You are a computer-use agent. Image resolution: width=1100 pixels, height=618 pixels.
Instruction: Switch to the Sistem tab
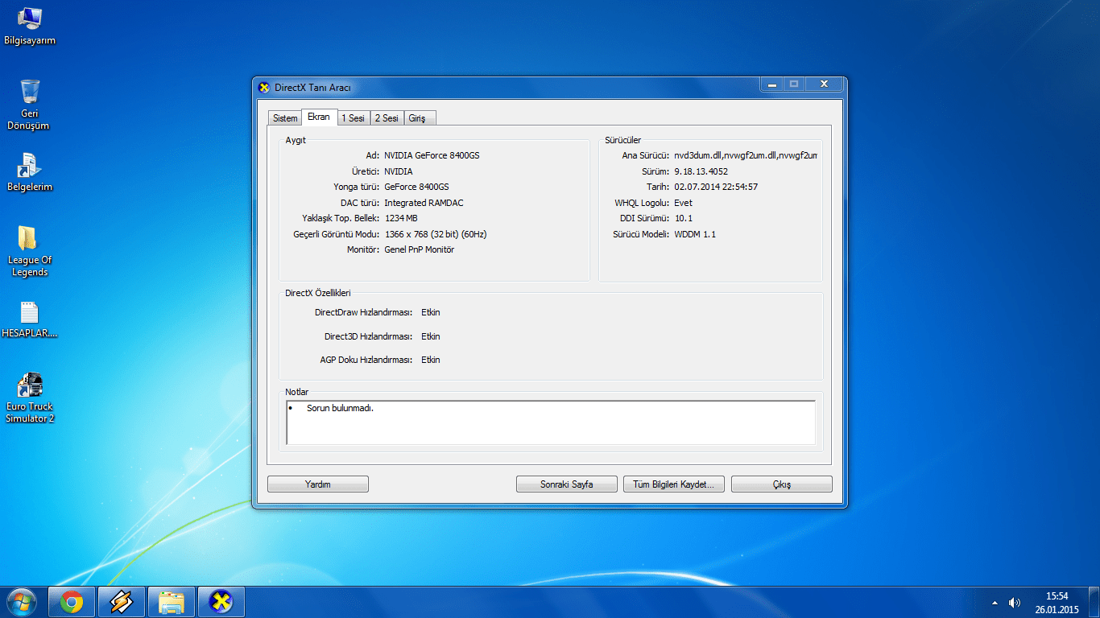285,118
